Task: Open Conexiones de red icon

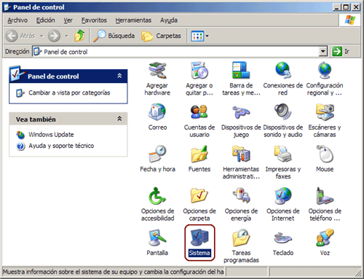Action: (x=283, y=71)
